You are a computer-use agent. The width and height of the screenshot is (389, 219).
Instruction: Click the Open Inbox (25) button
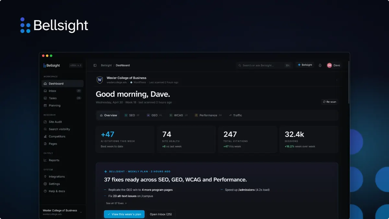161,214
